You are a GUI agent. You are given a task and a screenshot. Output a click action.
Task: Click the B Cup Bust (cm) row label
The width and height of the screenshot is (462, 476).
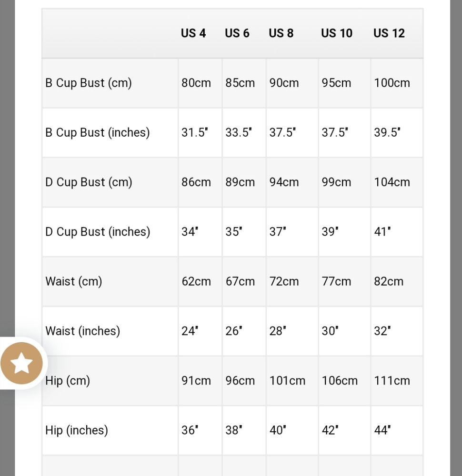pyautogui.click(x=89, y=83)
